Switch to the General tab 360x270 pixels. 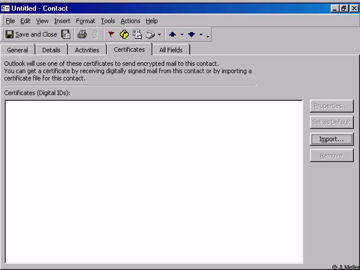click(x=17, y=50)
